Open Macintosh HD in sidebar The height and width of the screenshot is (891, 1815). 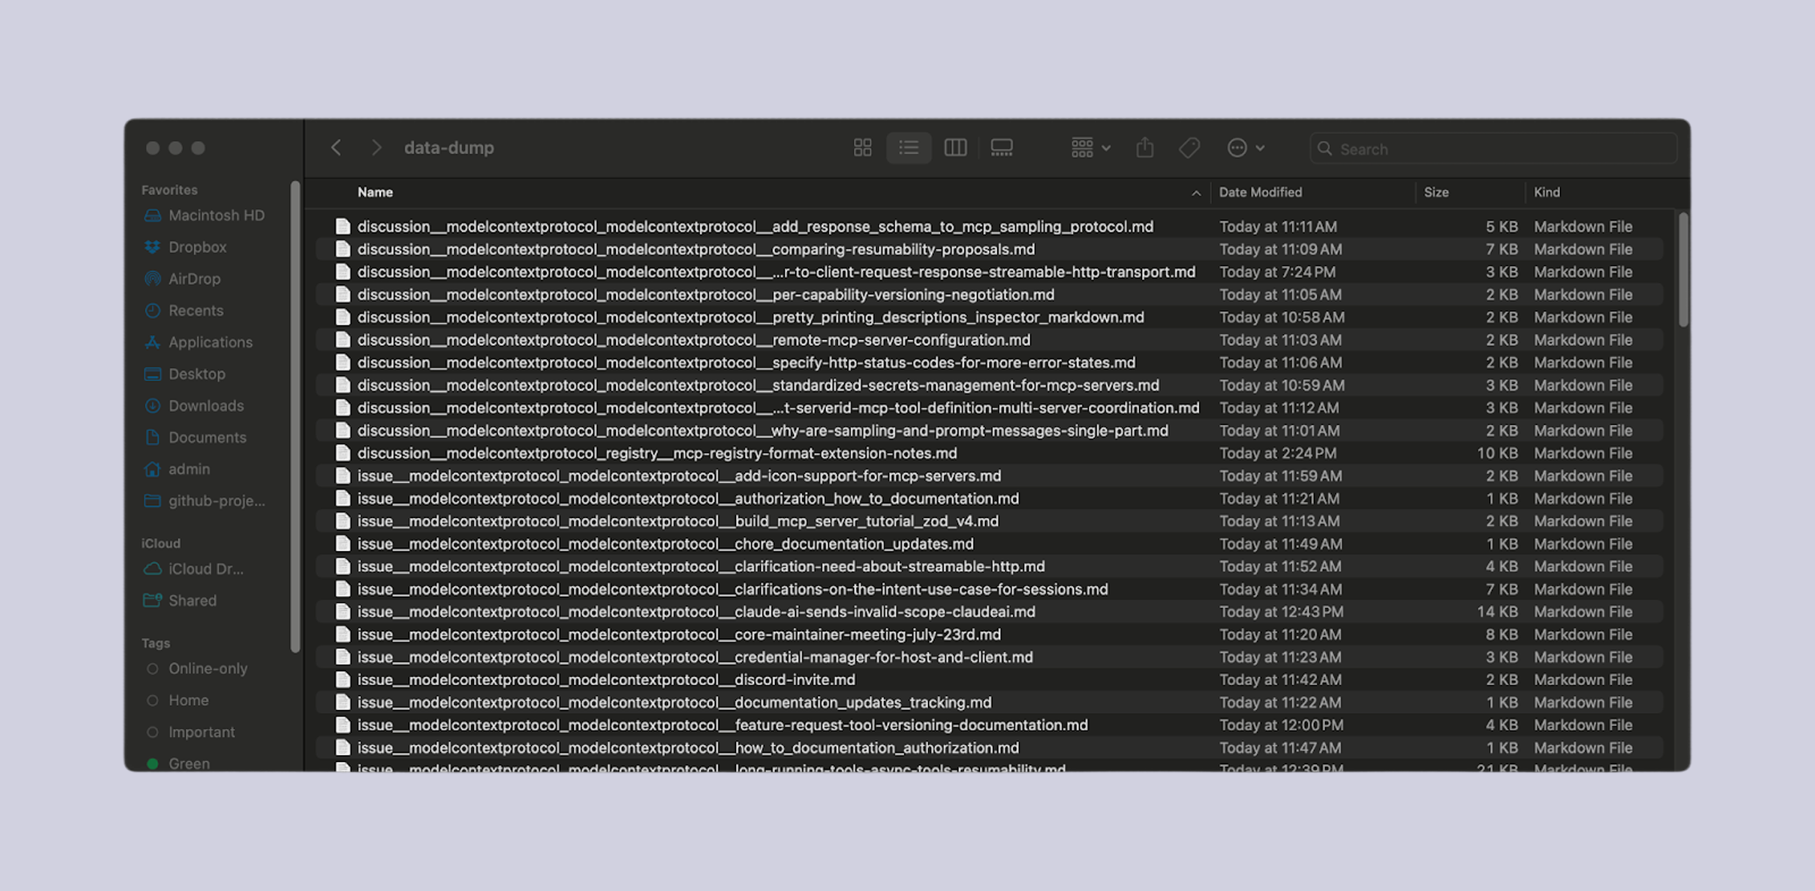[x=206, y=216]
